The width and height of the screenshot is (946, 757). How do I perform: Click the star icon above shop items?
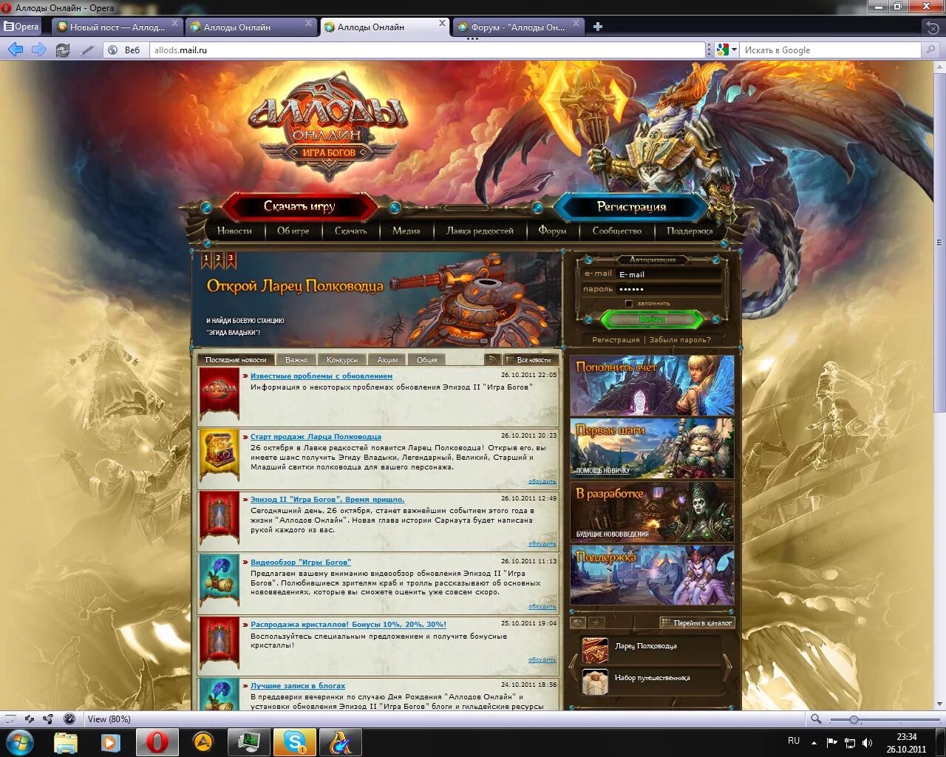[x=597, y=622]
